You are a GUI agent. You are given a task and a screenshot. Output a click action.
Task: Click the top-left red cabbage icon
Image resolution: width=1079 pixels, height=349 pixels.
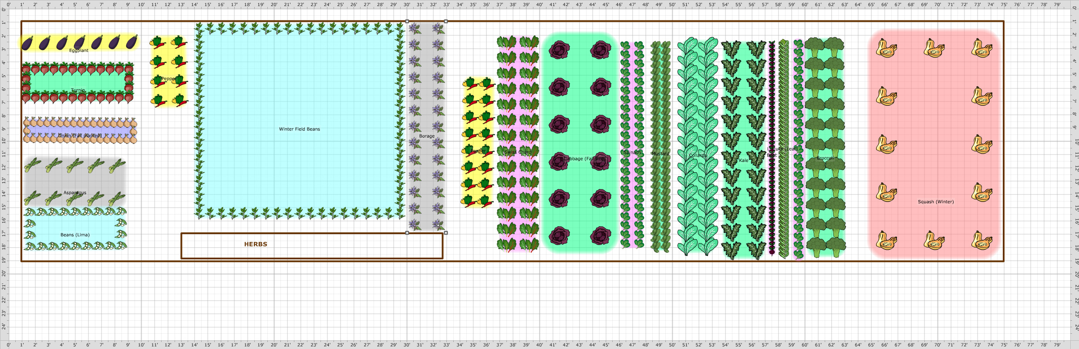(x=559, y=50)
